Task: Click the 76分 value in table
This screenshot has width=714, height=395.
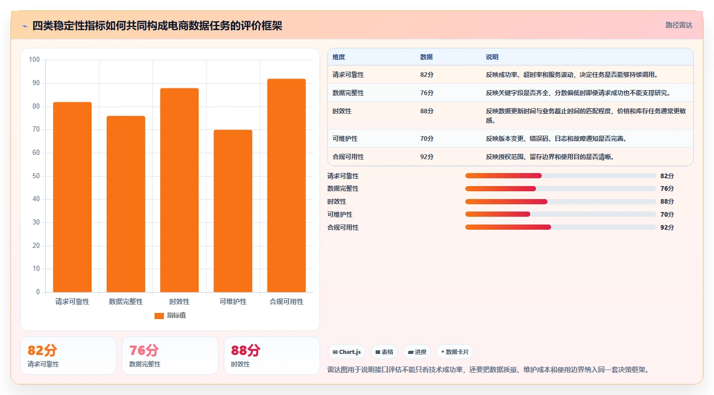Action: [x=427, y=93]
